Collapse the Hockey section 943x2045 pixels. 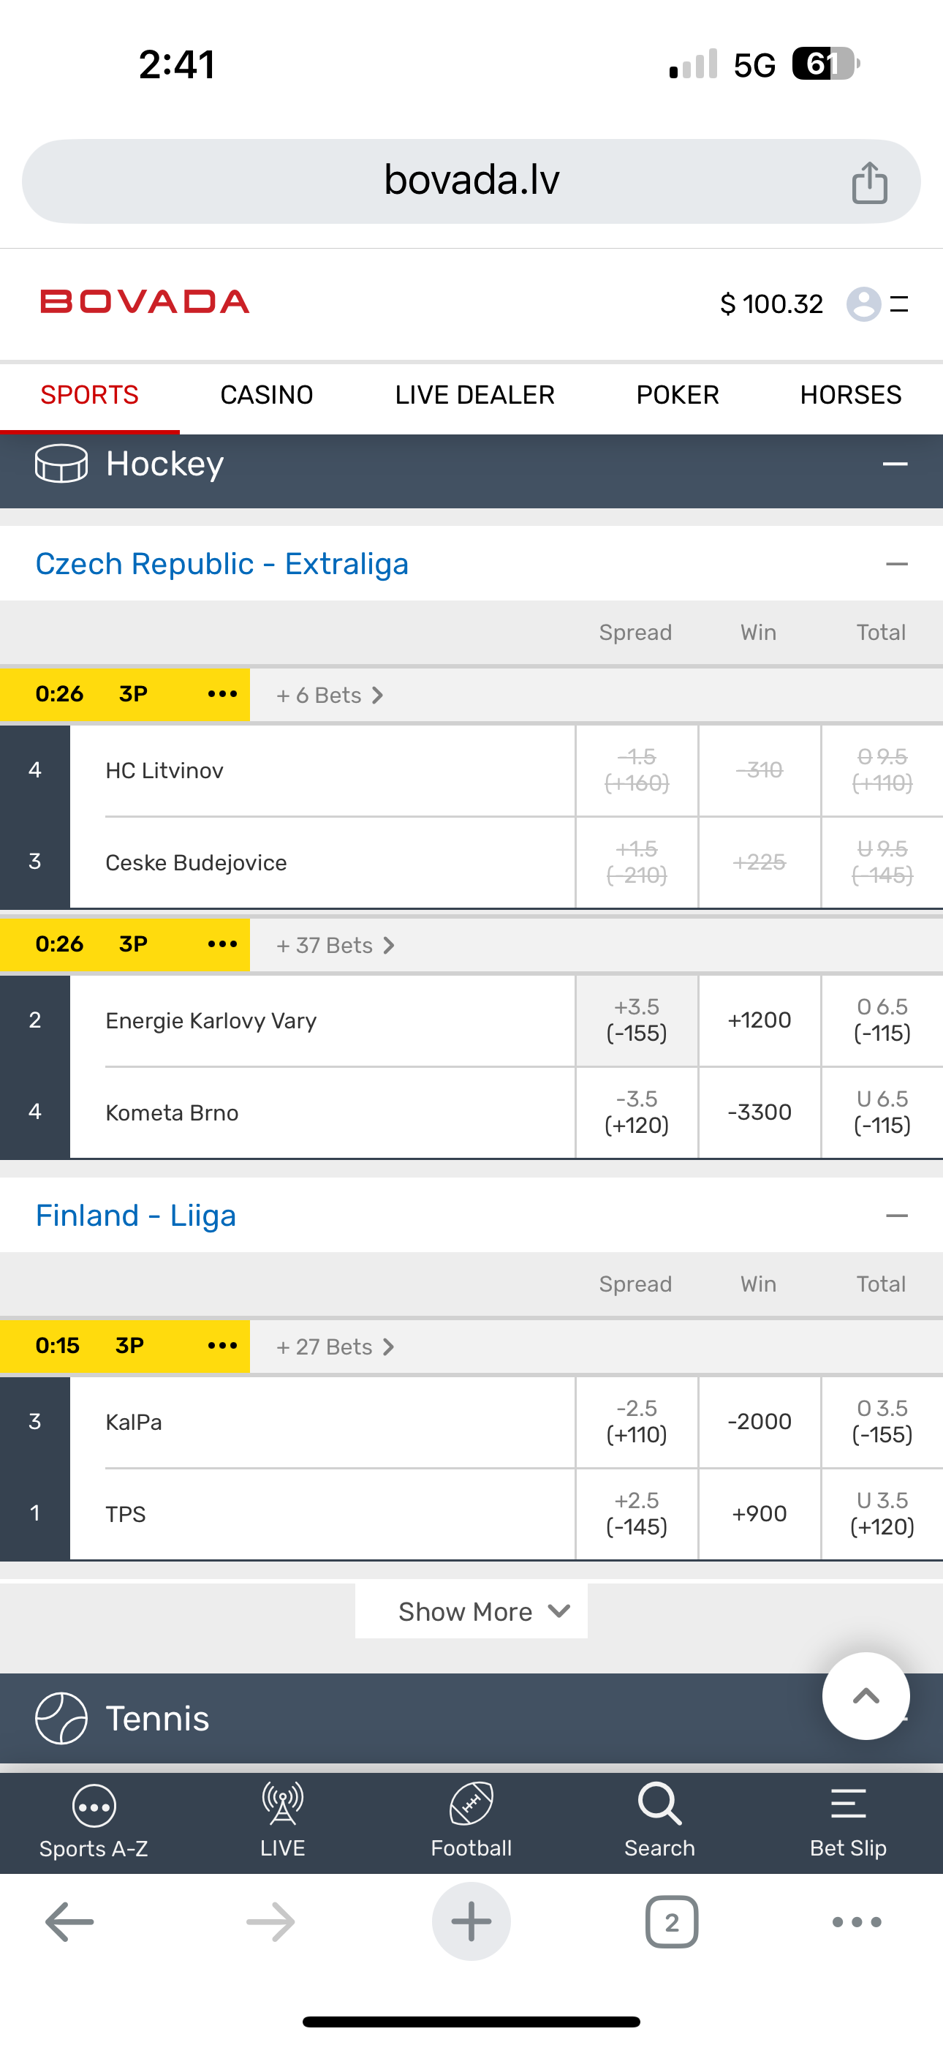tap(895, 464)
